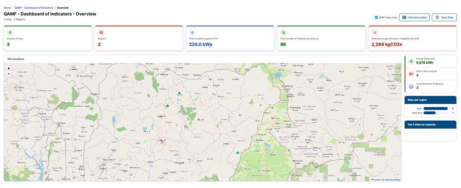
Task: Go to QAMF - Dashboard of indicators breadcrumb
Action: 34,8
